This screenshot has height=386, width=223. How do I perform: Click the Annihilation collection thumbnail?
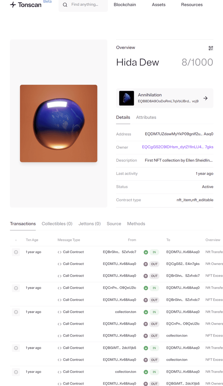click(x=127, y=98)
